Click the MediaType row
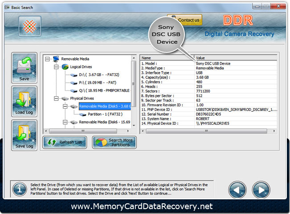The height and width of the screenshot is (214, 290). 208,68
